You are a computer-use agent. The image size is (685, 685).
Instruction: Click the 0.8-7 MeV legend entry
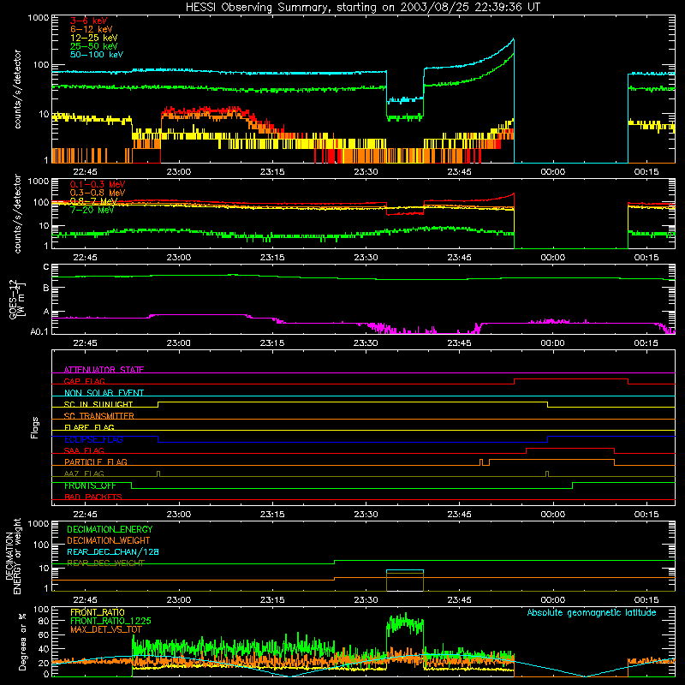click(93, 201)
